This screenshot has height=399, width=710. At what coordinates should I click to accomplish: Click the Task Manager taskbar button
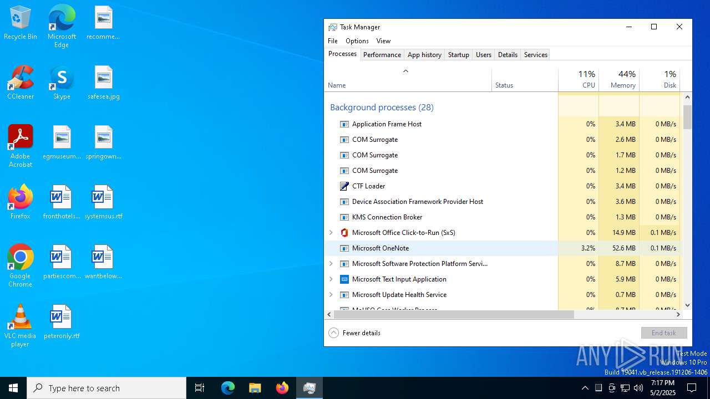tap(310, 388)
